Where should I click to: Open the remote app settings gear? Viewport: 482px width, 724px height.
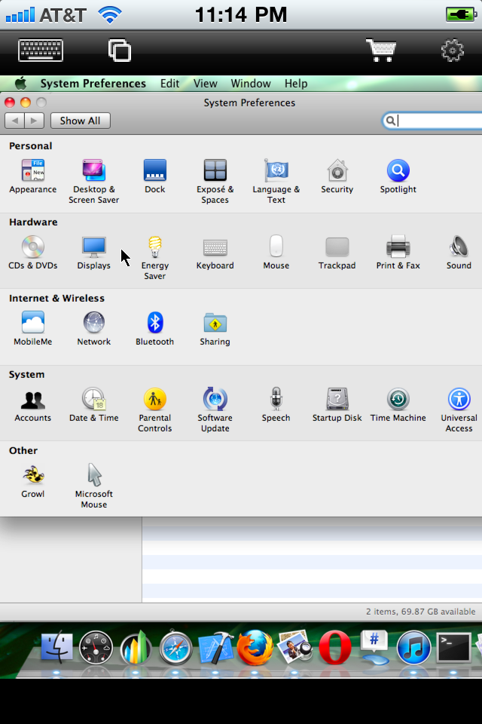click(452, 50)
